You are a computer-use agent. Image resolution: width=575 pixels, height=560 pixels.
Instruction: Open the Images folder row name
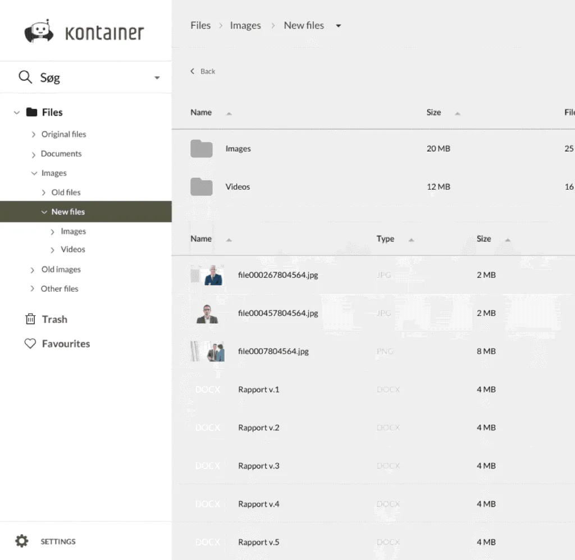point(238,149)
